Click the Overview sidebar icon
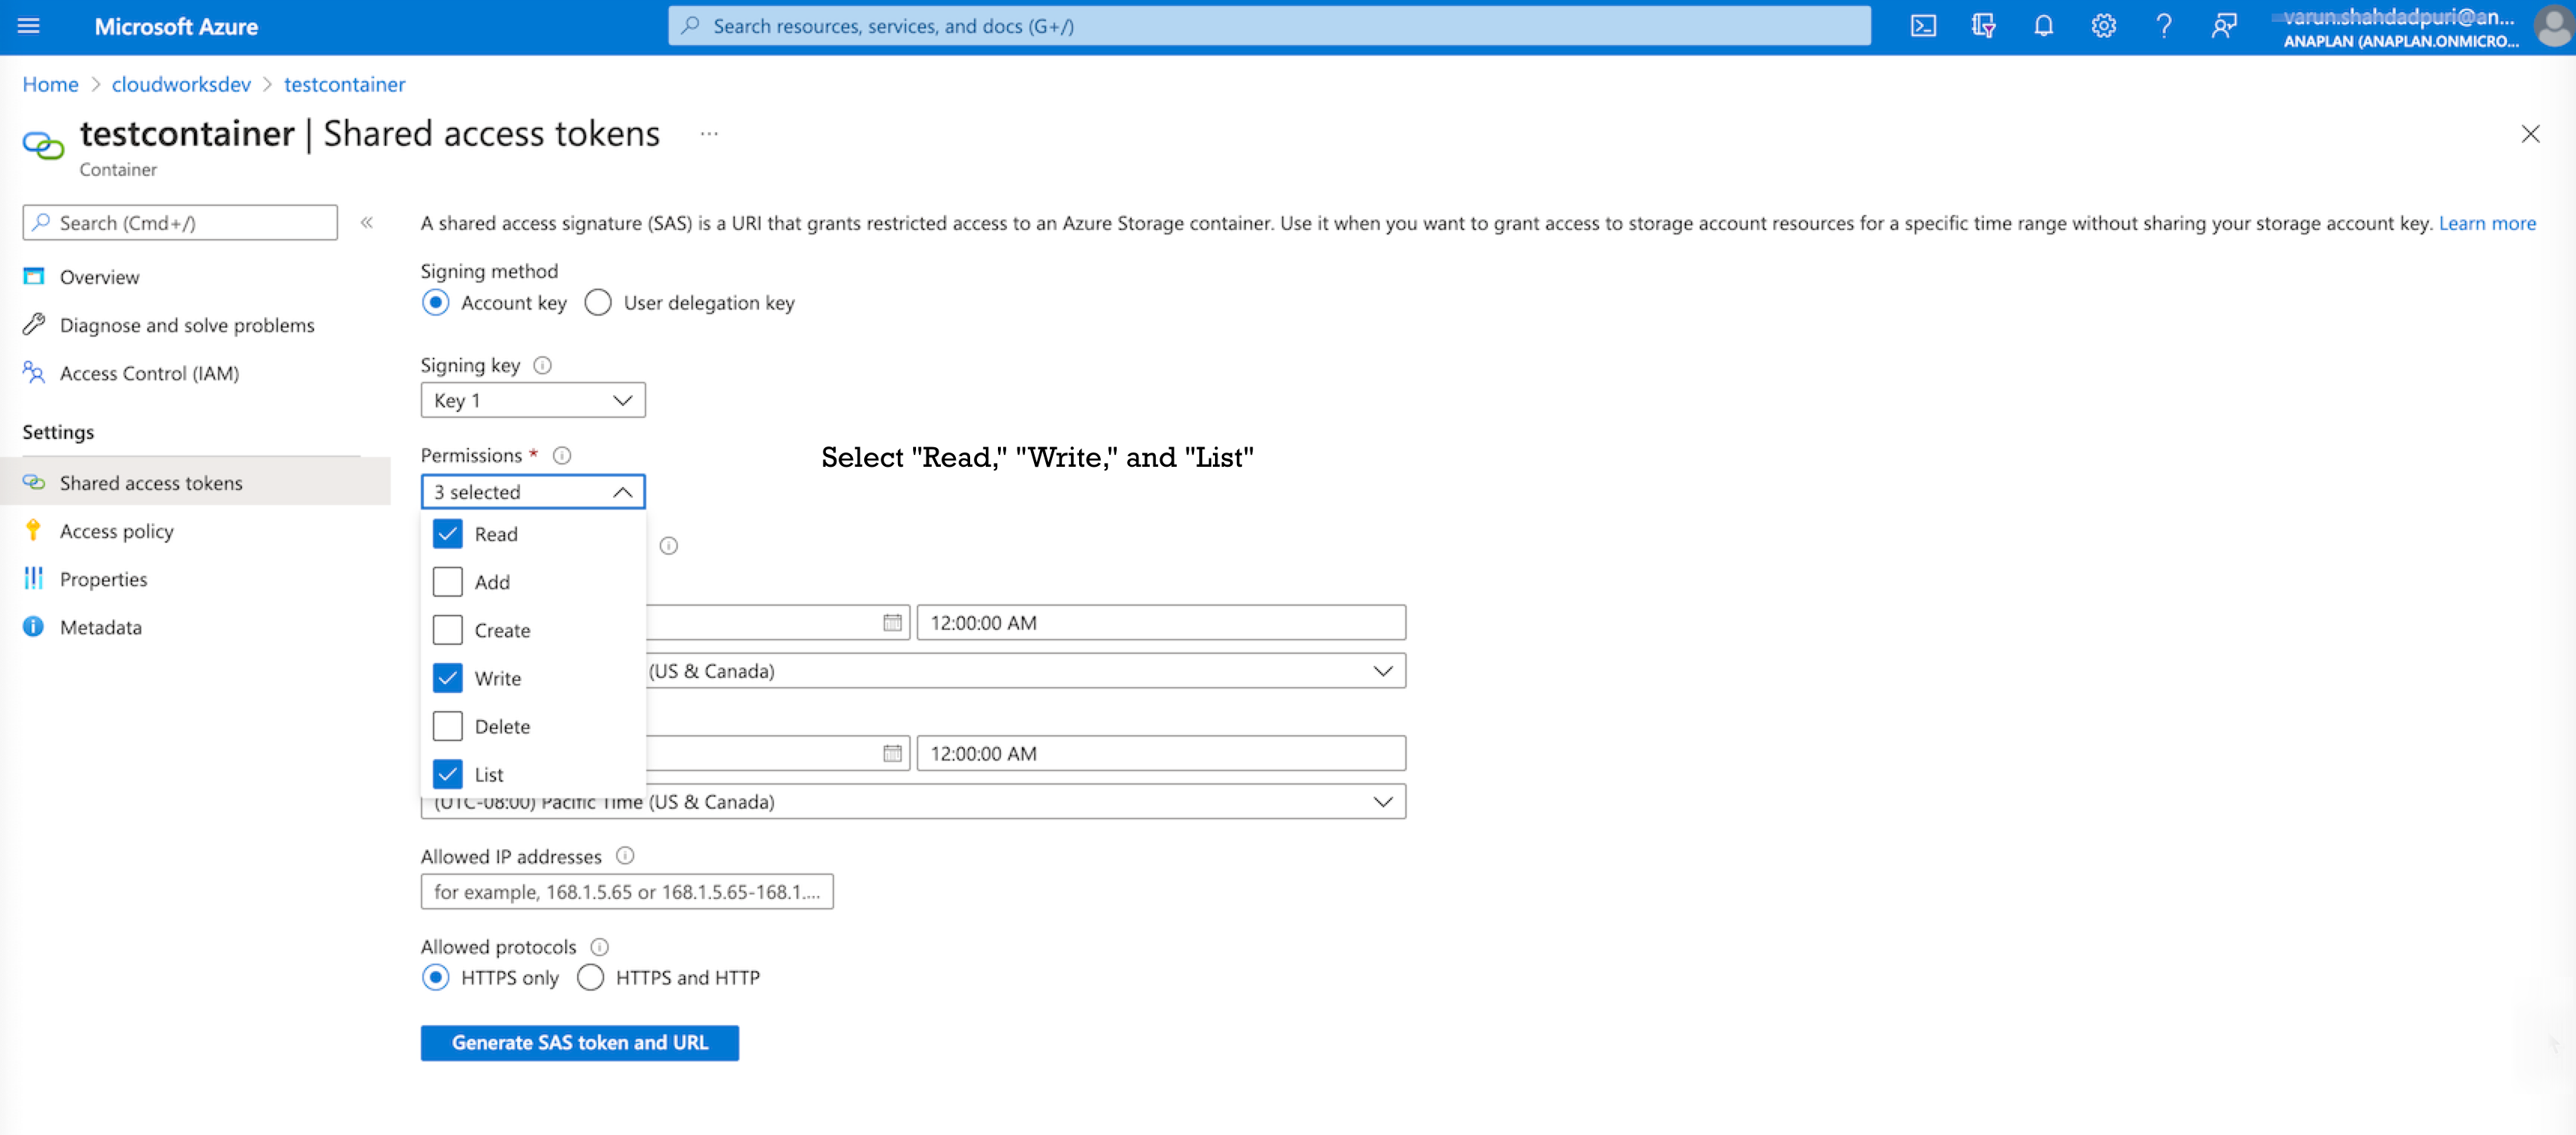This screenshot has height=1135, width=2576. (x=36, y=276)
